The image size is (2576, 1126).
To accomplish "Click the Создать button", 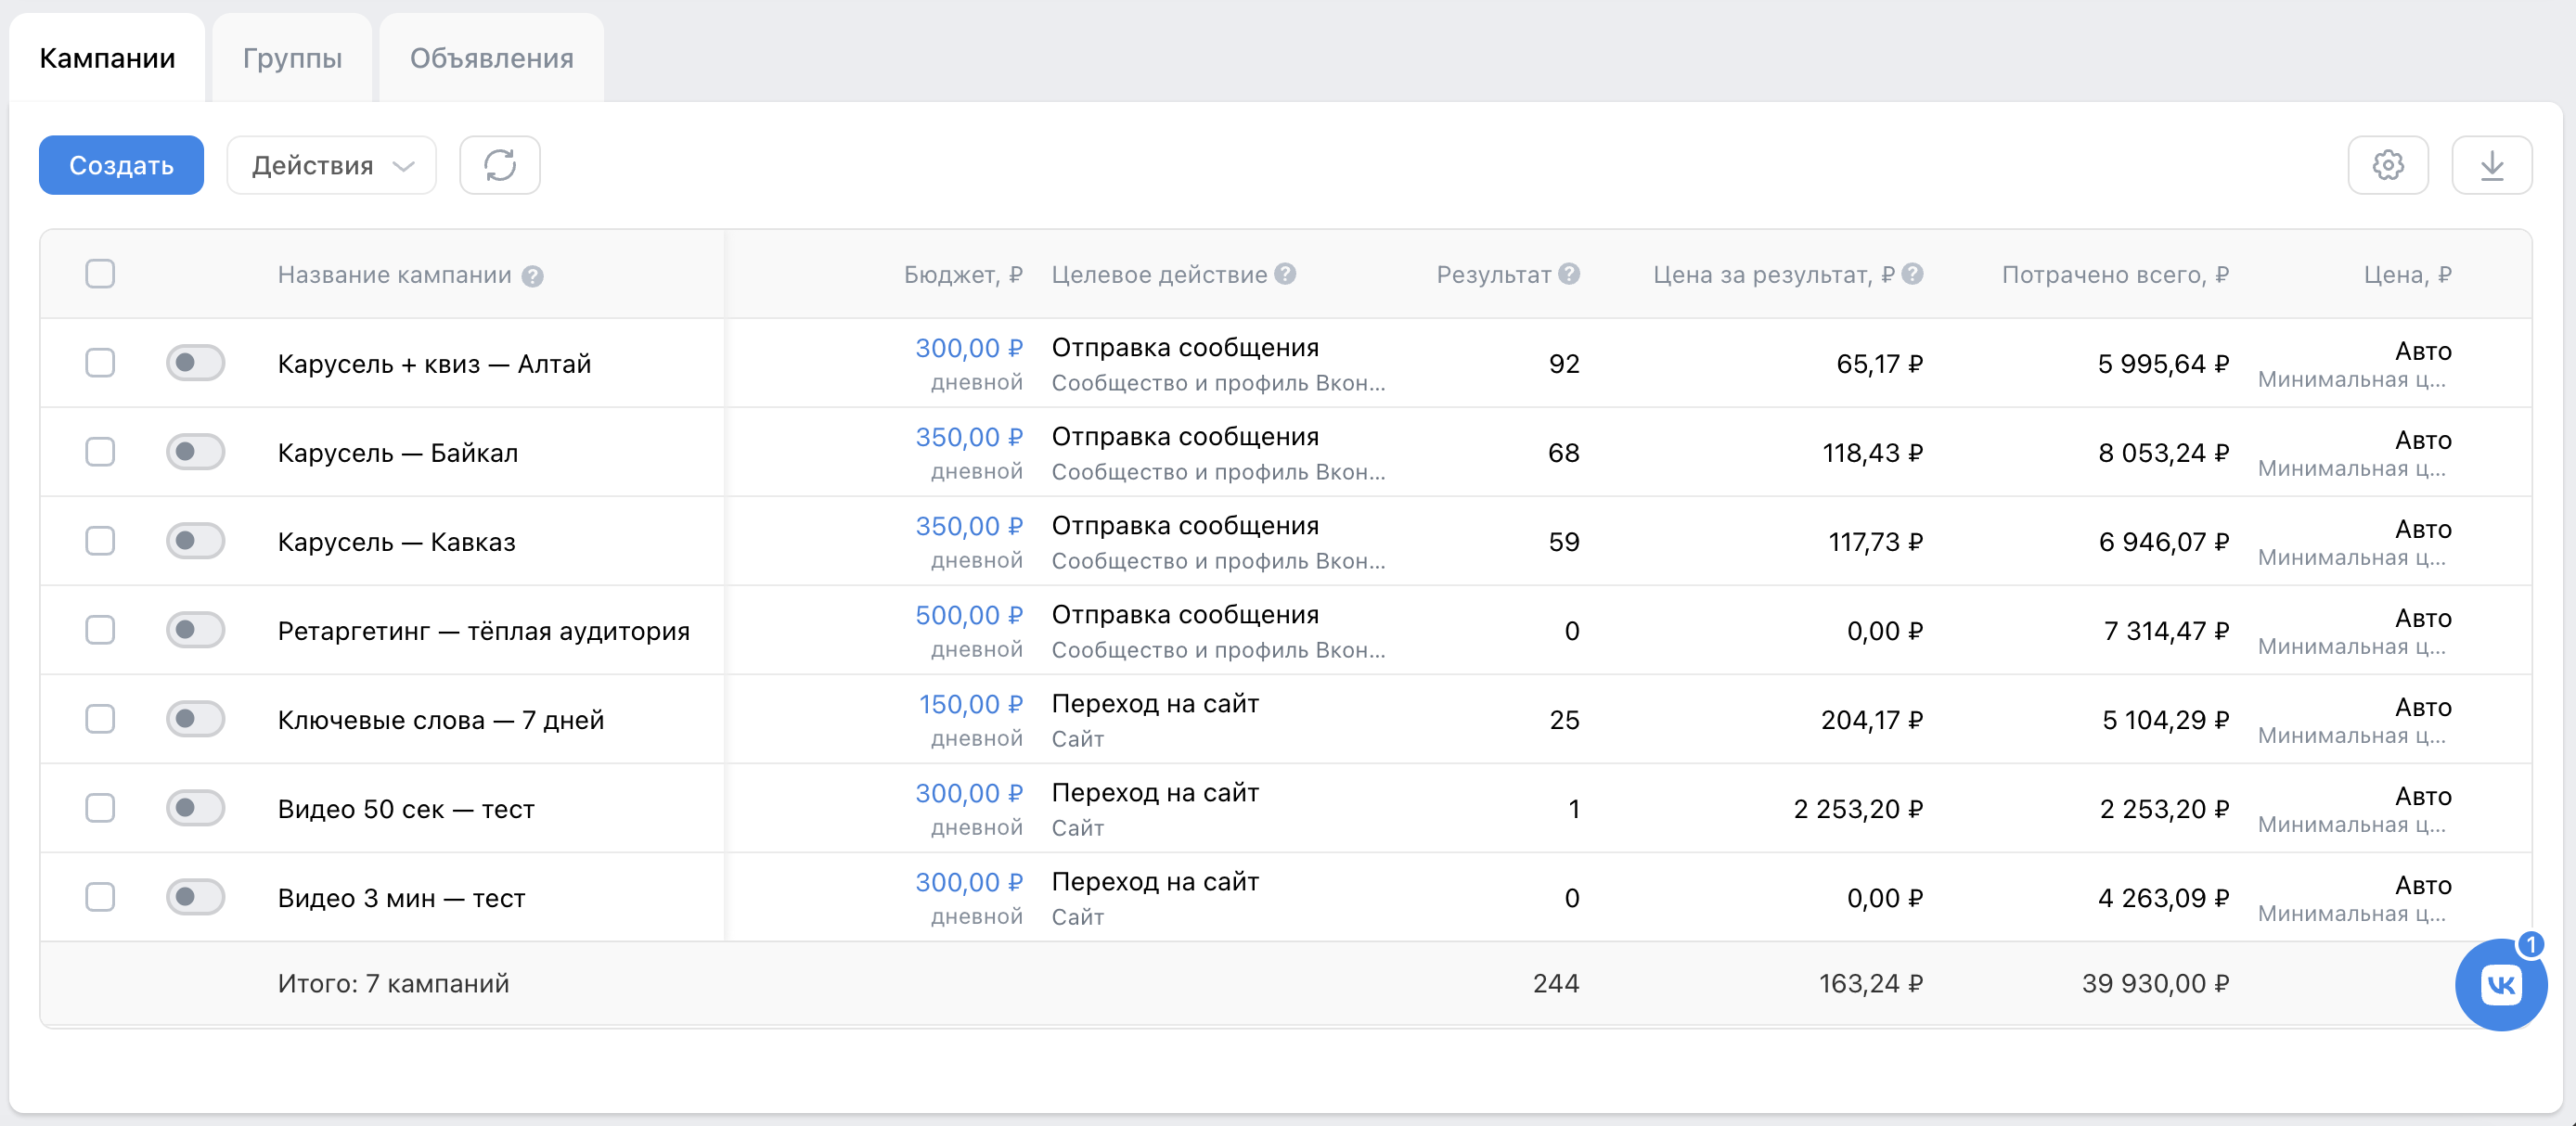I will (x=121, y=165).
